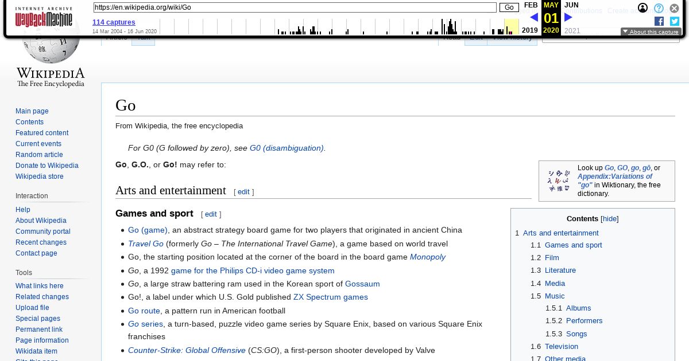Jump to contents entry 1.5 Music
The width and height of the screenshot is (689, 361).
pyautogui.click(x=548, y=296)
